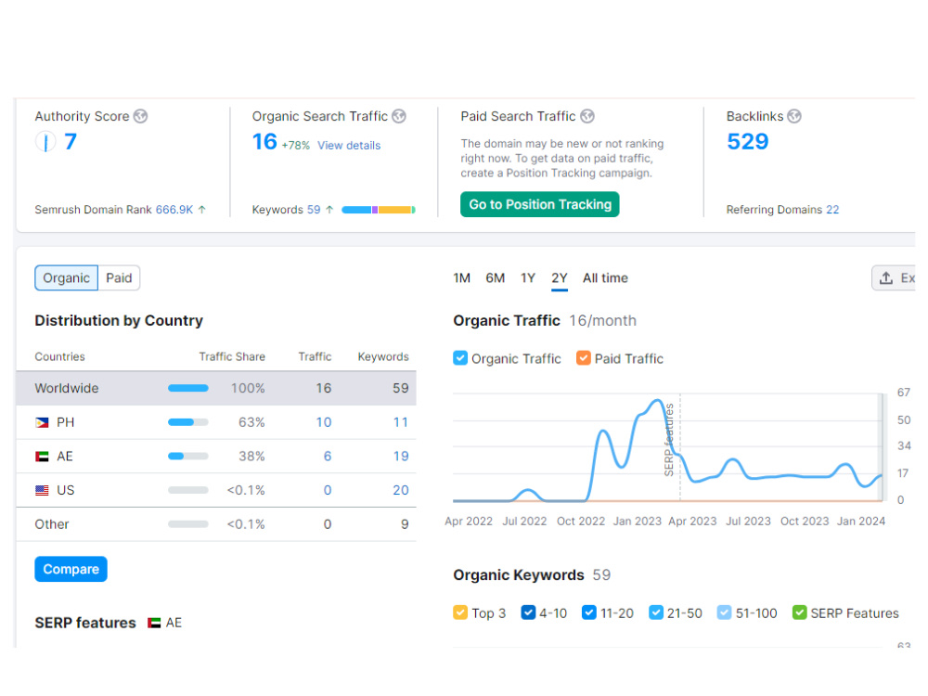Viewport: 928px width, 696px height.
Task: Click the Other row label
Action: pos(51,524)
